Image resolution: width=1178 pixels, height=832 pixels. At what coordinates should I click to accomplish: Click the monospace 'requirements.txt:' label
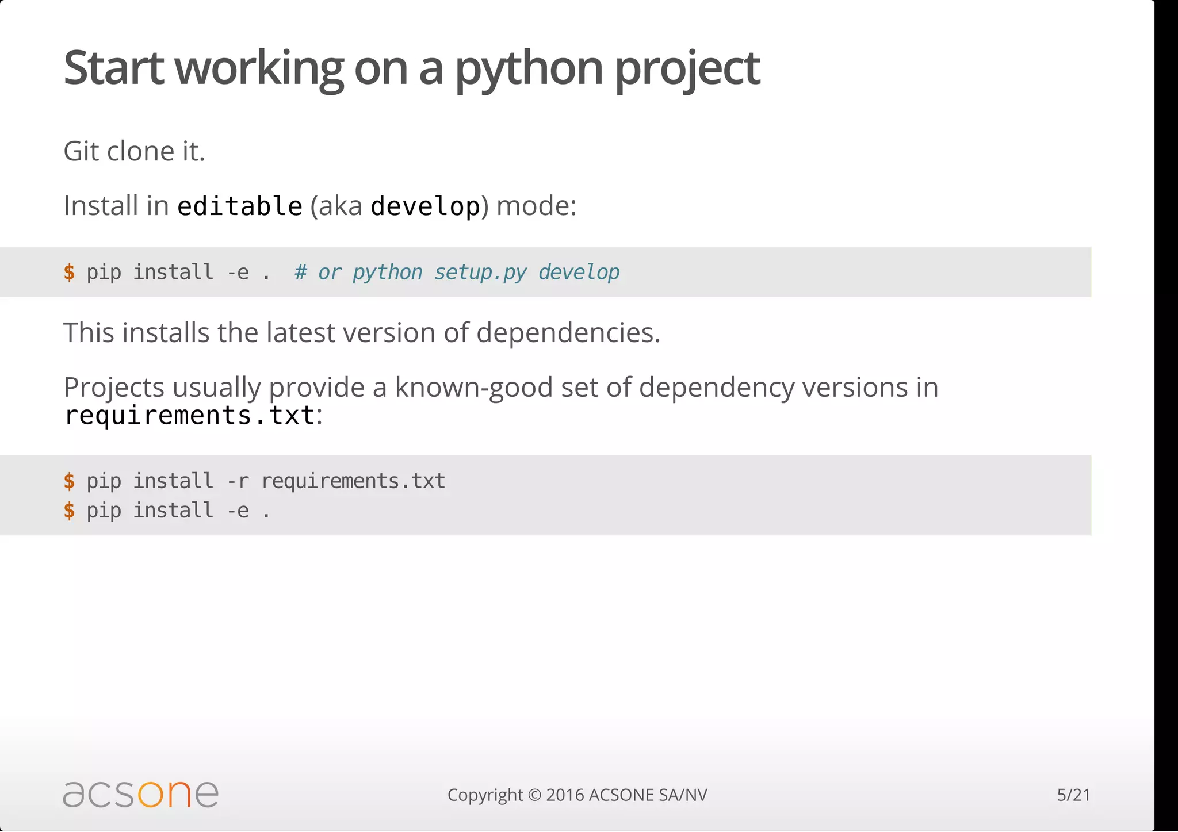pyautogui.click(x=193, y=415)
